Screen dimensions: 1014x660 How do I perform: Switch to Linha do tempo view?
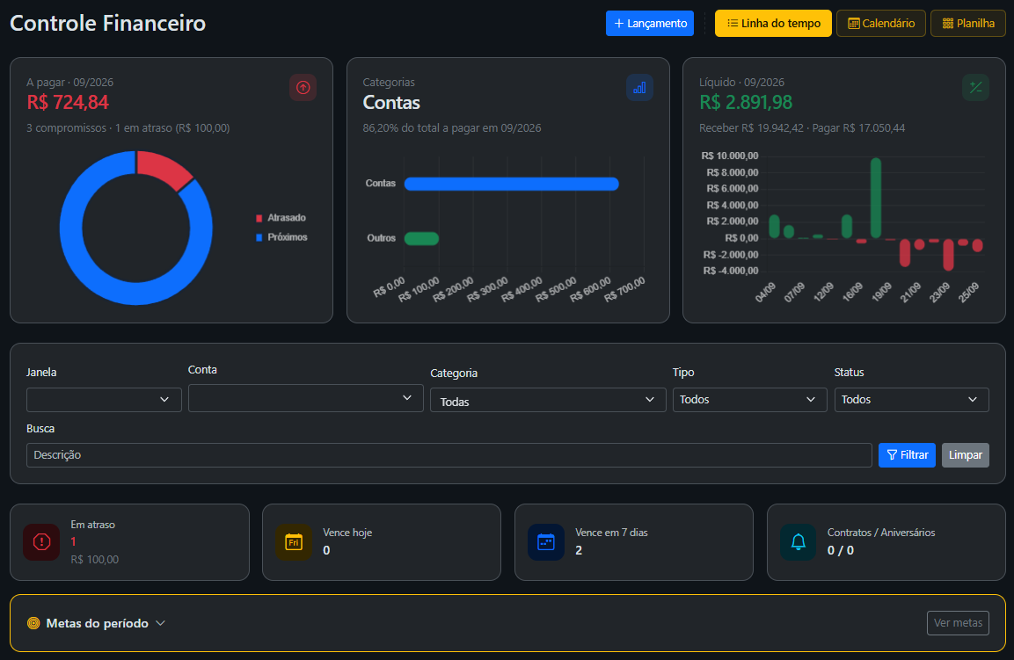point(773,23)
